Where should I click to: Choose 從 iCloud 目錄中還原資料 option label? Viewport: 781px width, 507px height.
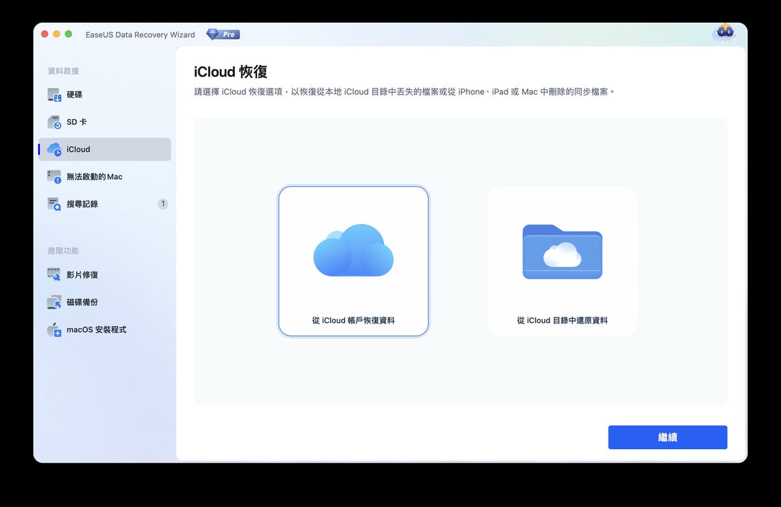(562, 321)
